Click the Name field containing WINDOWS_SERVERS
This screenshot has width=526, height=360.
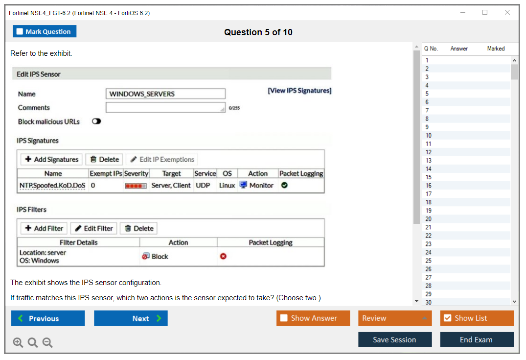point(165,94)
